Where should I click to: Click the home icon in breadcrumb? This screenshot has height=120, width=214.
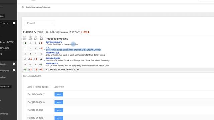tap(23, 7)
